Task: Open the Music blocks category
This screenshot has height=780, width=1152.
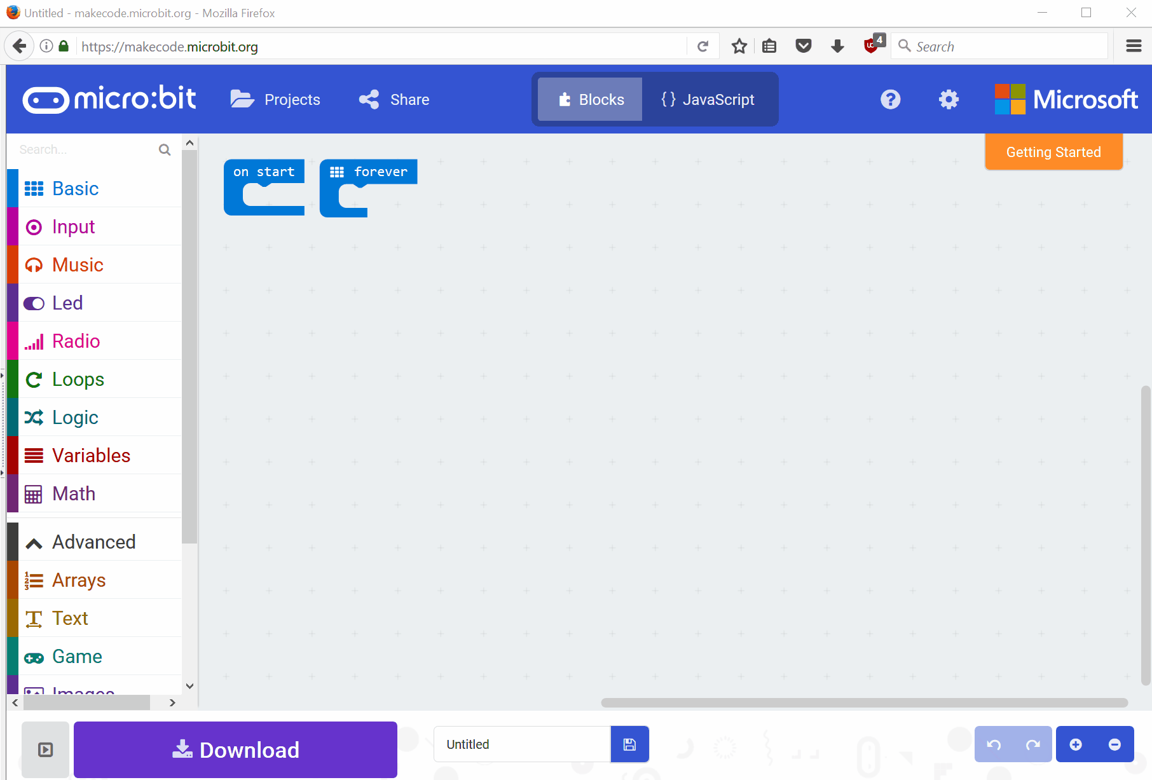Action: pyautogui.click(x=77, y=264)
